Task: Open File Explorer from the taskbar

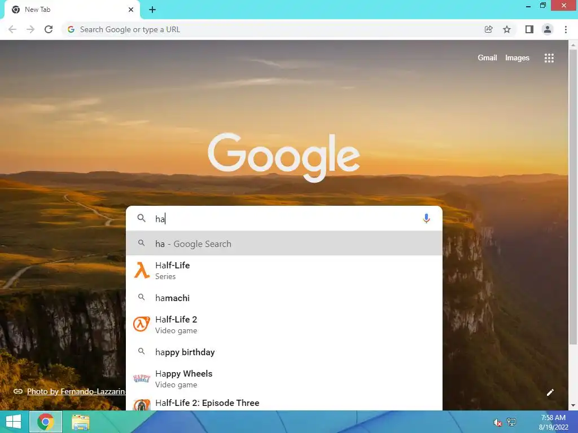Action: [x=81, y=422]
